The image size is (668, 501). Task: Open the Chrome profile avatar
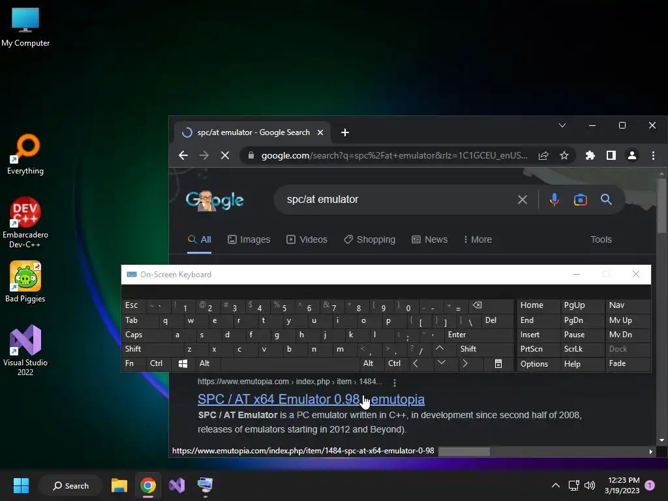point(631,155)
